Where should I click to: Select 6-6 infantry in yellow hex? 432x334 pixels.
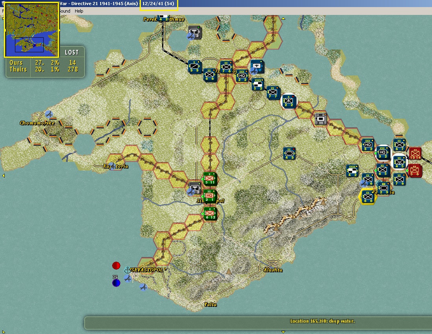[x=368, y=197]
